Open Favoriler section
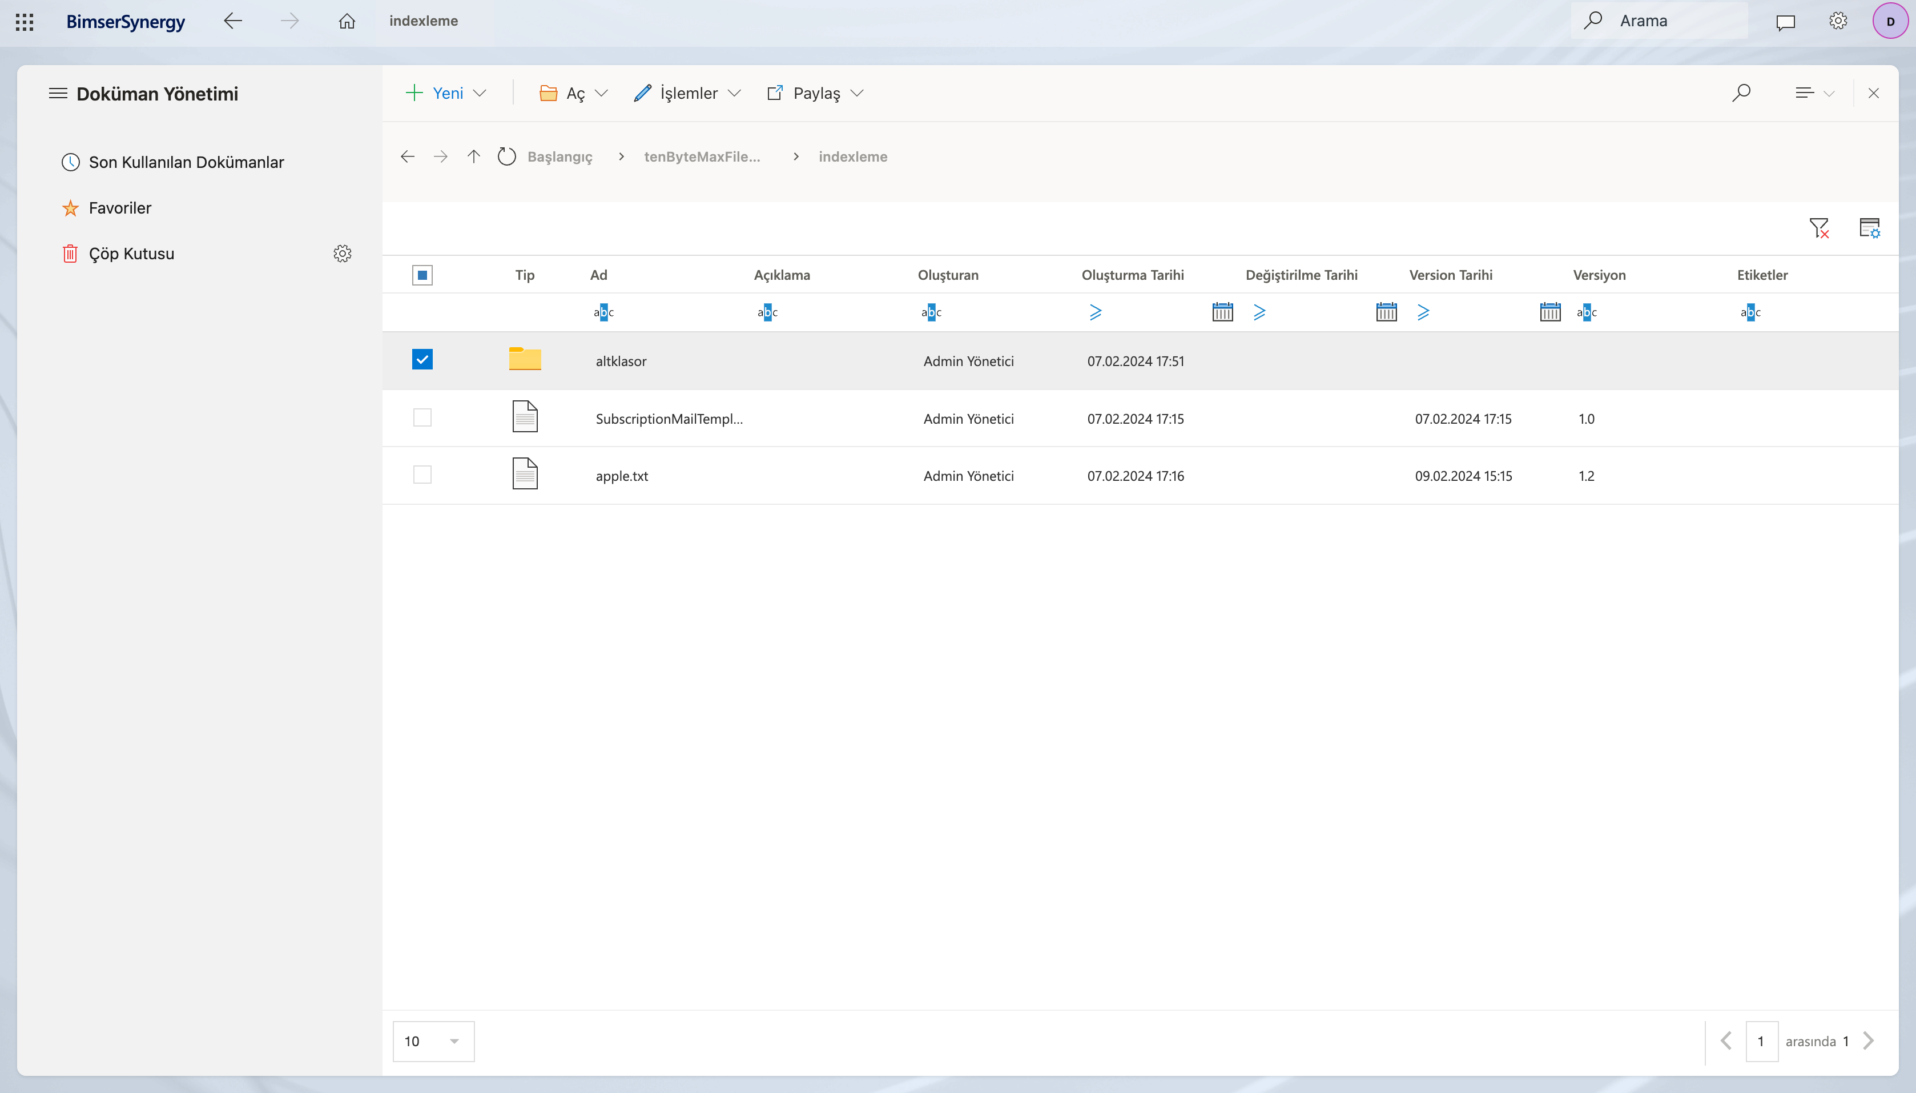This screenshot has width=1916, height=1093. point(106,208)
